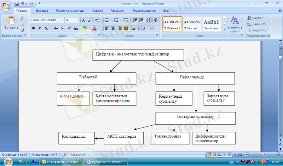Apply italic formatting with the К button

click(40, 28)
